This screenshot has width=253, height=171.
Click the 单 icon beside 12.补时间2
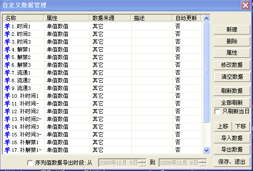coord(7,111)
